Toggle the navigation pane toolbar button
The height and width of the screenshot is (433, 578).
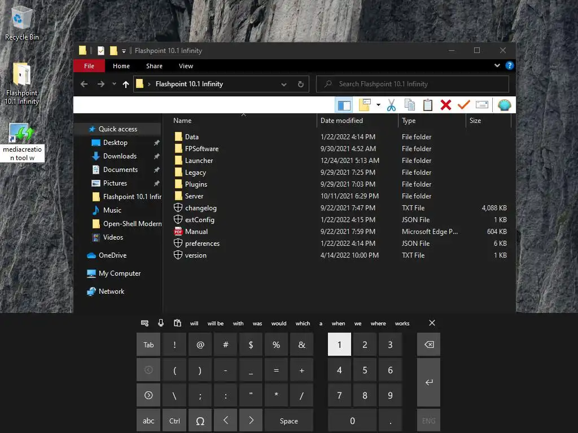point(344,105)
